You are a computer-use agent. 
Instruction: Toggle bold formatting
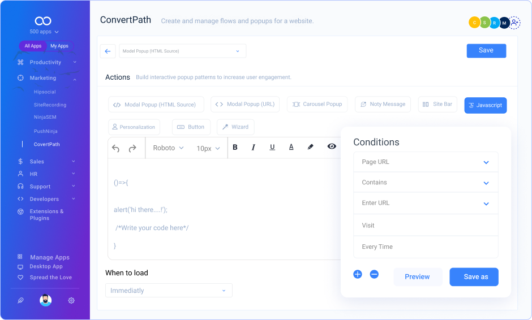click(235, 148)
